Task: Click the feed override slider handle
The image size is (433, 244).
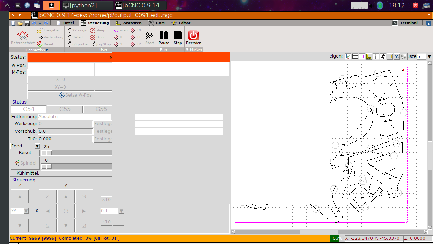Action: pos(46,153)
